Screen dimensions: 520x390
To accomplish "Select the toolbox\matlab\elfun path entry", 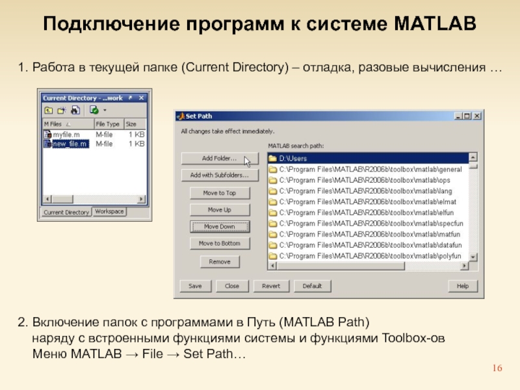I will (368, 213).
